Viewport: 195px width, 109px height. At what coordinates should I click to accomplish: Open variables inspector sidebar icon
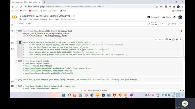(12, 43)
